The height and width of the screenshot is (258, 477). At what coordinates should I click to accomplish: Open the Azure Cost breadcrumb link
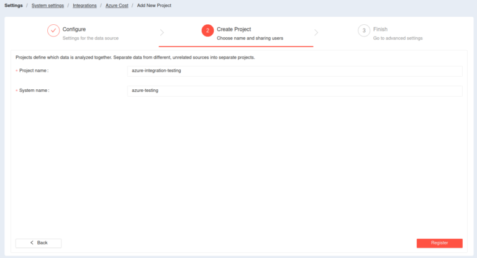(x=117, y=6)
